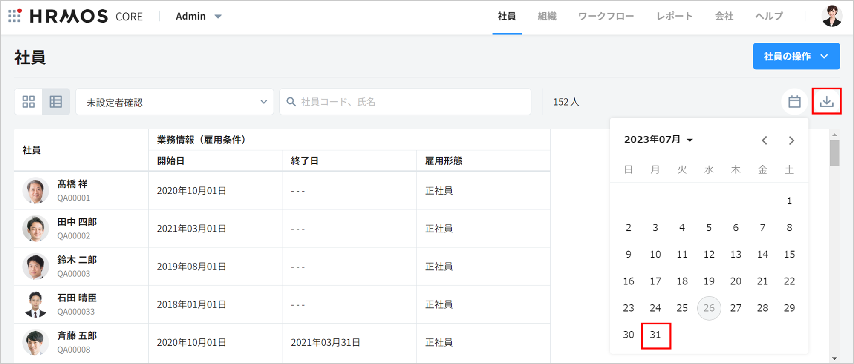Open the user profile avatar
Screen dimensions: 854x364
831,16
